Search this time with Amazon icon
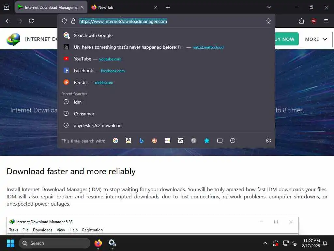Screen dimensions: 334x251 click(129, 141)
